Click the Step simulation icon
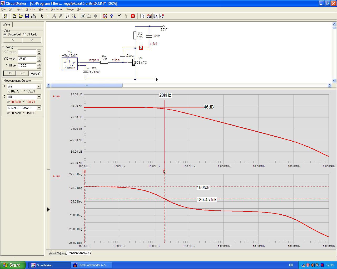The image size is (337, 269). pos(127,16)
